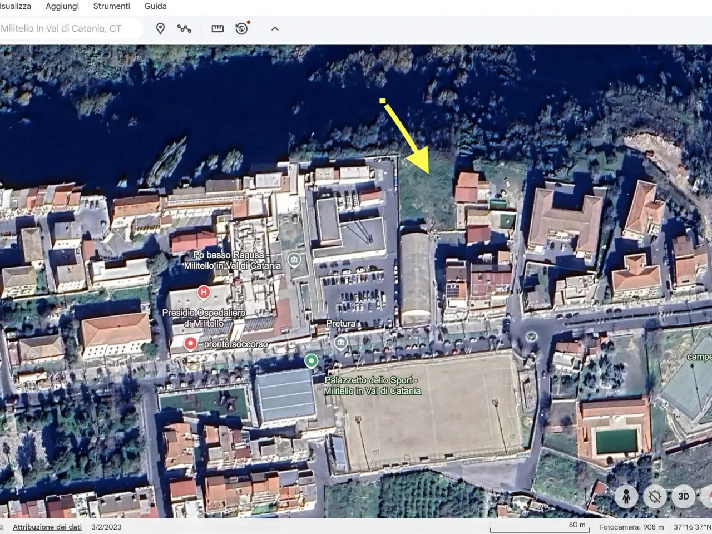712x534 pixels.
Task: Toggle the crossed-out rotation lock button
Action: tap(655, 496)
